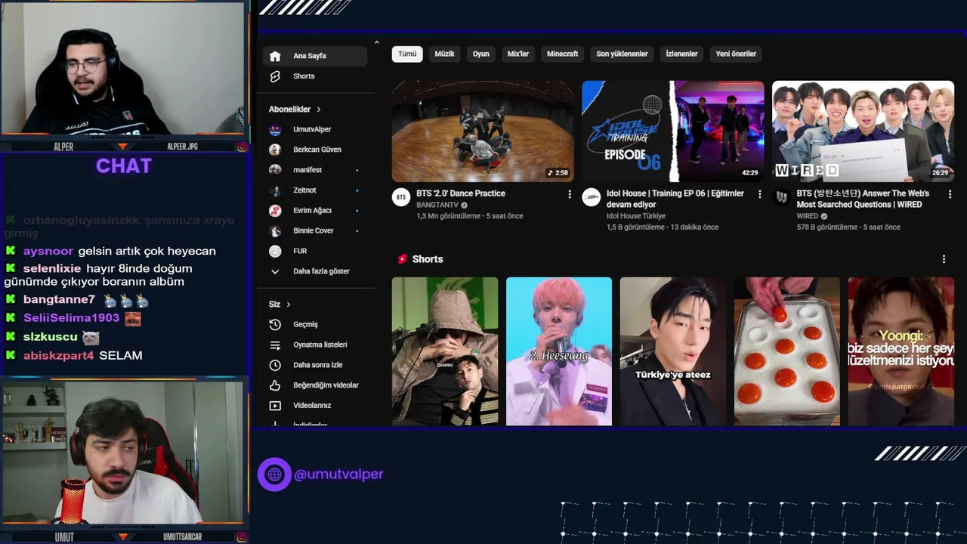Screen dimensions: 967x544
Task: Click username abiskzpart4 in chat
Action: (x=58, y=355)
